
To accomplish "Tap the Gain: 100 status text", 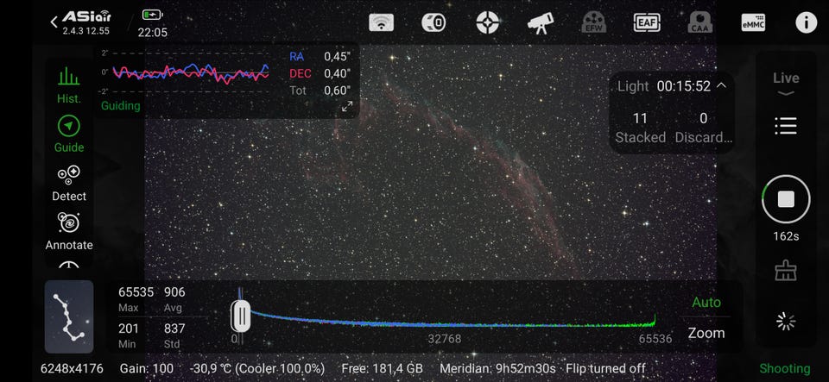I will coord(147,368).
